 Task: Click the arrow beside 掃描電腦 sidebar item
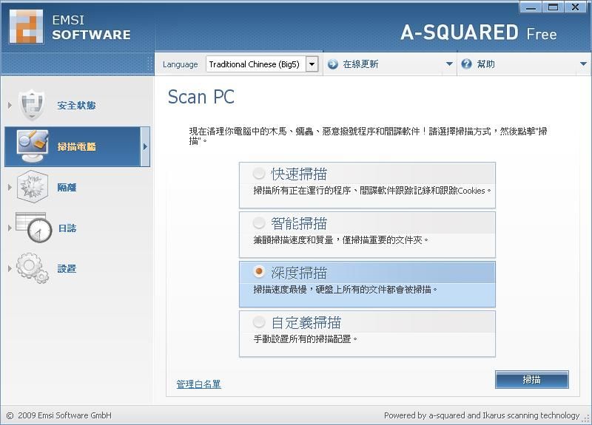(x=145, y=146)
